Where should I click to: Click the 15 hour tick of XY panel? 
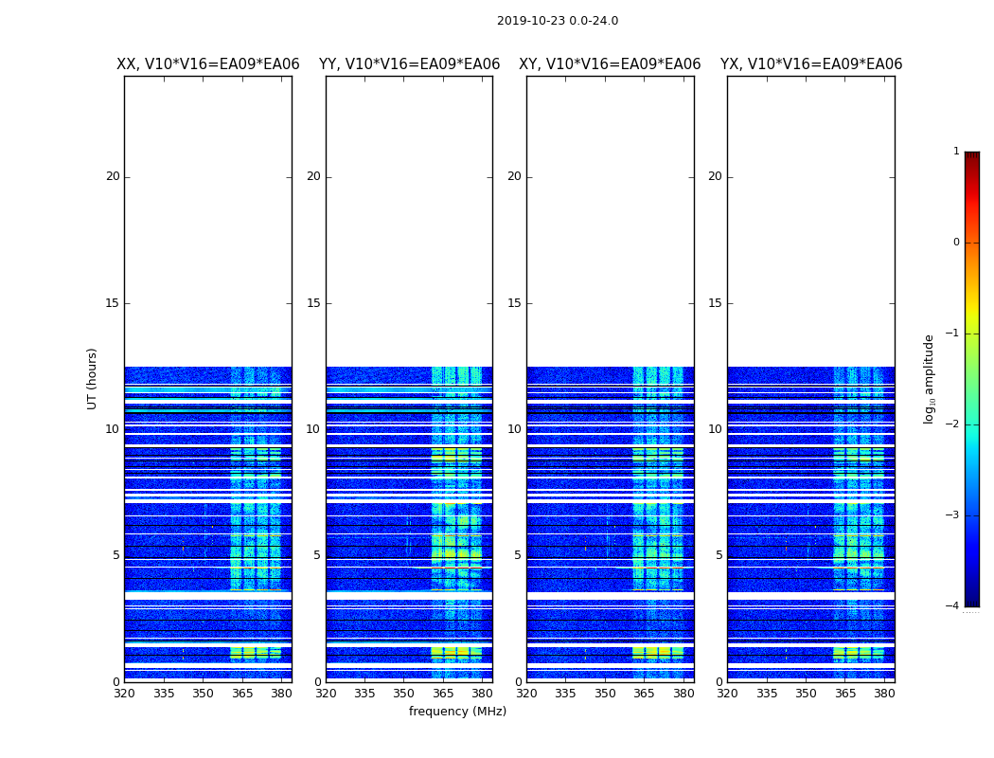(514, 303)
